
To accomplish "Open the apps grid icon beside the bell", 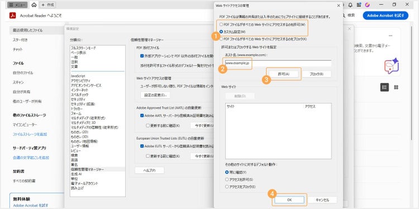I will tap(359, 5).
